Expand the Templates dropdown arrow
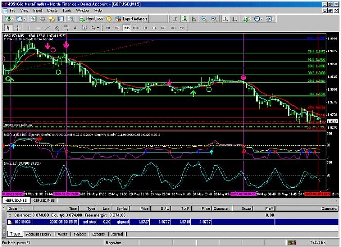The image size is (341, 247). [273, 19]
